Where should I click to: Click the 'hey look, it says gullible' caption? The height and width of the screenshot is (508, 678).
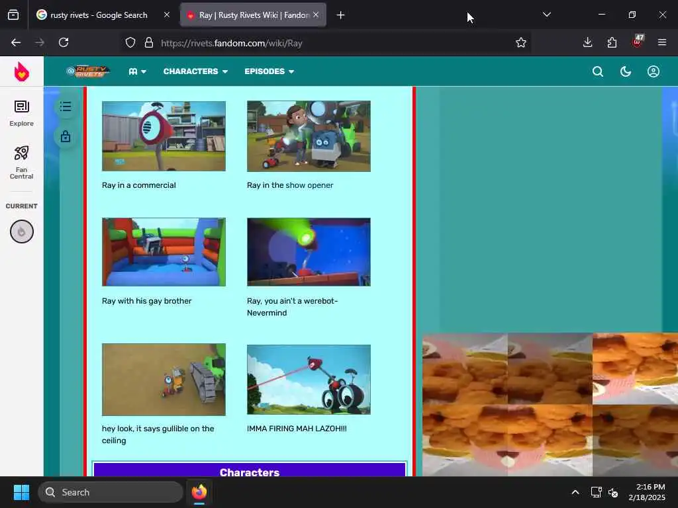click(x=158, y=435)
